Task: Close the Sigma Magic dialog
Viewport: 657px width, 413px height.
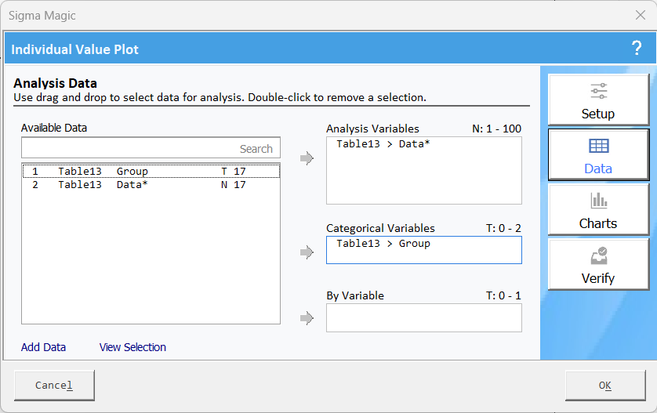Action: tap(641, 15)
